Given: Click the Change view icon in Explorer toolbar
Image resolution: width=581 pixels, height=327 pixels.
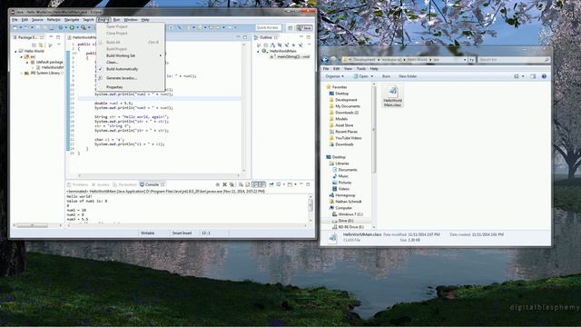Looking at the screenshot, I should click(x=517, y=76).
